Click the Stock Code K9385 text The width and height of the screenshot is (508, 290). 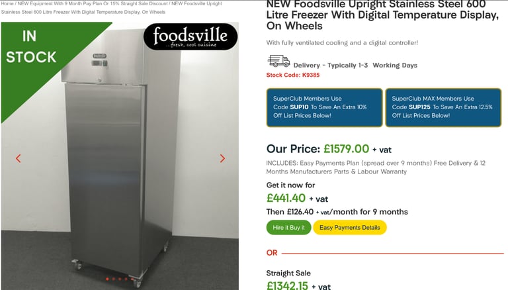tap(293, 75)
